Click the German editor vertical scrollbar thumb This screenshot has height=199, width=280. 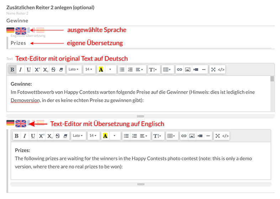(272, 79)
